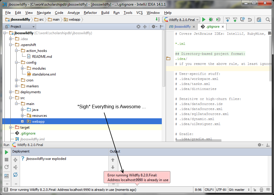Image resolution: width=274 pixels, height=195 pixels.
Task: Expand the target folder node
Action: 11,127
